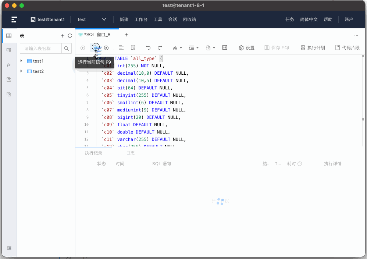This screenshot has width=367, height=259.
Task: Click the IN value converter icon
Action: pyautogui.click(x=225, y=48)
